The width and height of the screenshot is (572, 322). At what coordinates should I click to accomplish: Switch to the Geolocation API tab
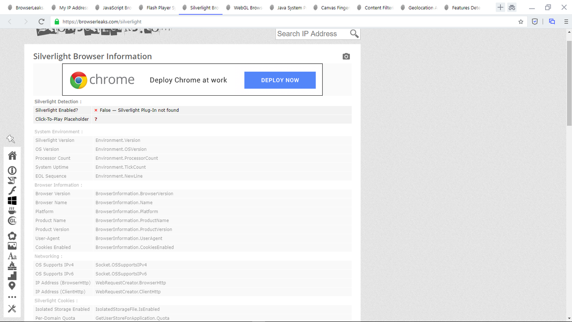click(419, 8)
